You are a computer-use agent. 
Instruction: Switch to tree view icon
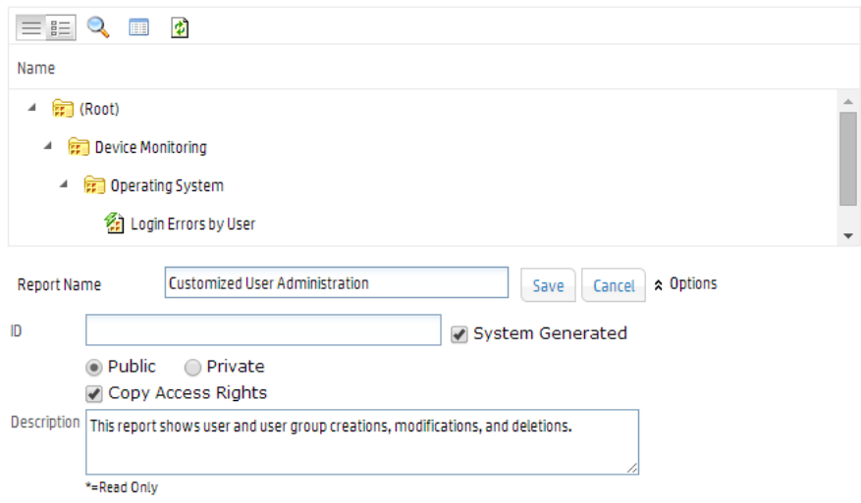click(x=61, y=27)
